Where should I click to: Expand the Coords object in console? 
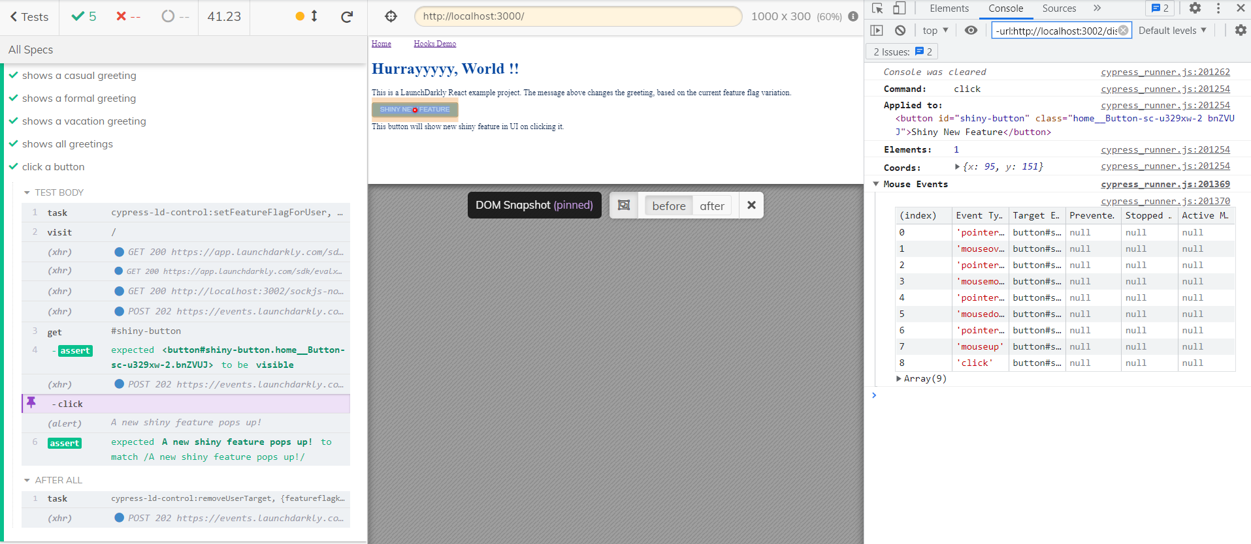coord(957,167)
